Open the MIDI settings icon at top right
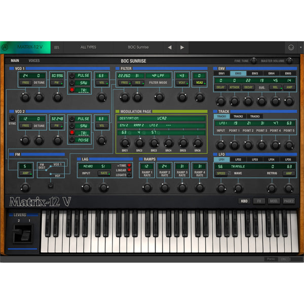The height and width of the screenshot is (304, 304). click(291, 47)
